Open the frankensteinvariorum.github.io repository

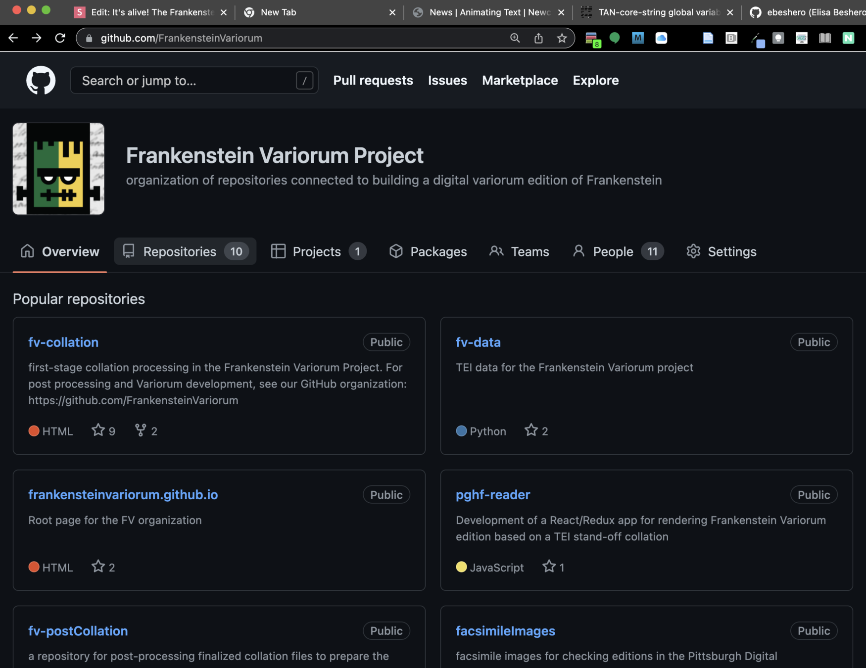(x=123, y=494)
